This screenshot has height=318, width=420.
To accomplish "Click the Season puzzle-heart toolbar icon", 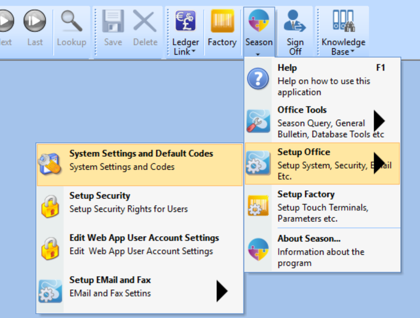I will (x=259, y=21).
